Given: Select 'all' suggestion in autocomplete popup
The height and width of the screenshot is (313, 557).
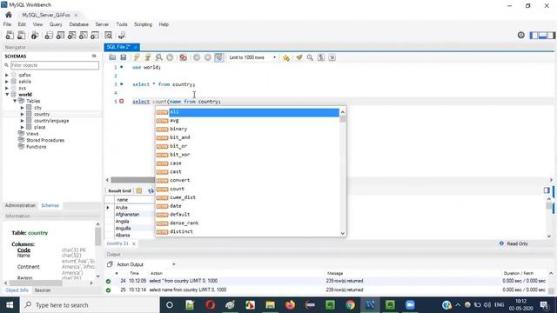Looking at the screenshot, I should pos(247,112).
